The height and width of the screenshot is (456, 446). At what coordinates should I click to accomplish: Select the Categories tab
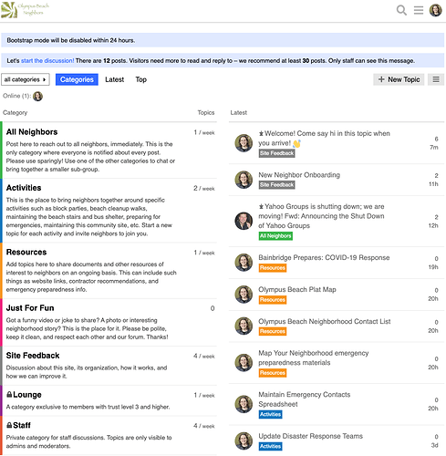pyautogui.click(x=77, y=79)
